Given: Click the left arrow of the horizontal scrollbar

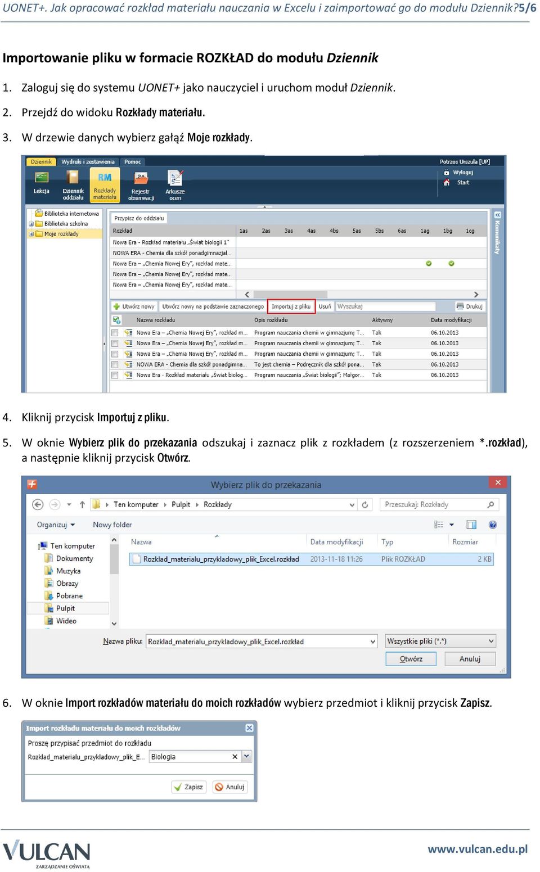Looking at the screenshot, I should [x=247, y=295].
